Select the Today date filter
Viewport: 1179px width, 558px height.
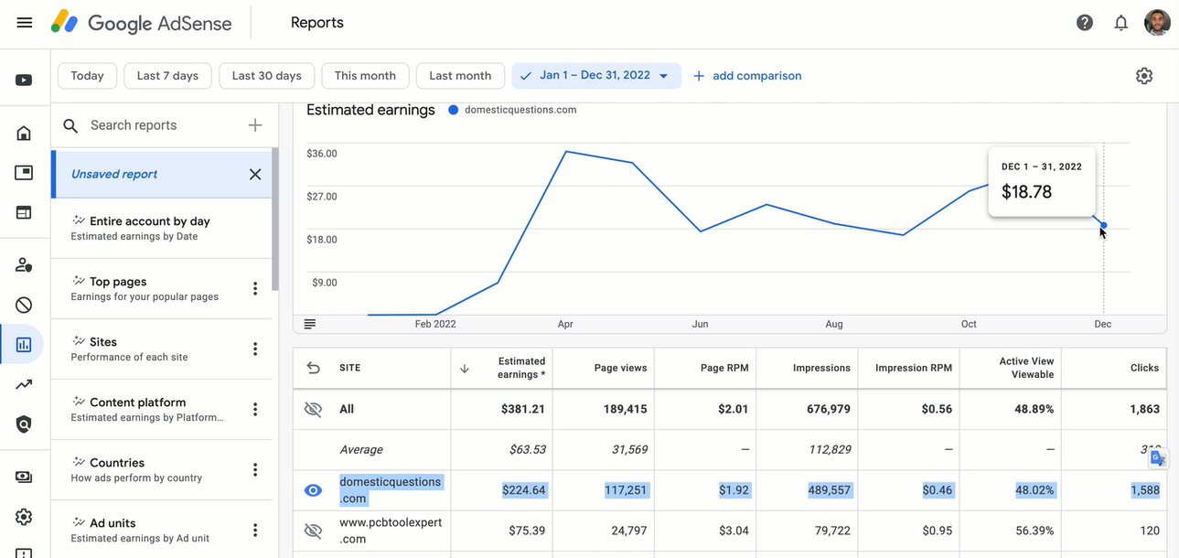click(88, 76)
